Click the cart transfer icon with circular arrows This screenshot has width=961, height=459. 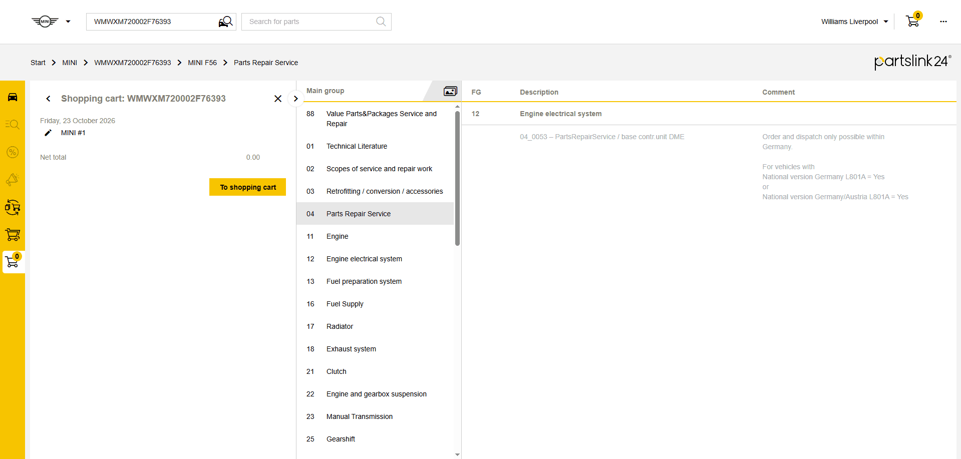pos(13,207)
